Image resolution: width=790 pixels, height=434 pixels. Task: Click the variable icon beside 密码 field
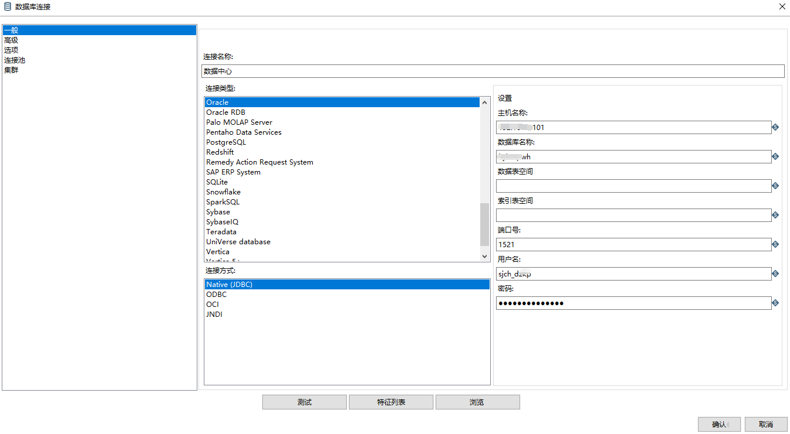tap(774, 303)
